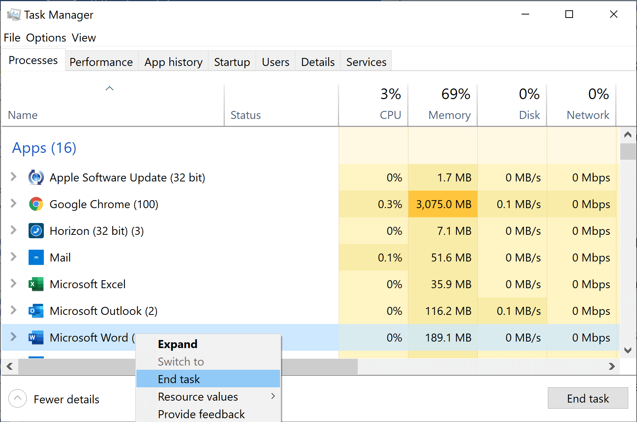The width and height of the screenshot is (637, 422).
Task: Switch to the Performance tab
Action: pyautogui.click(x=101, y=62)
